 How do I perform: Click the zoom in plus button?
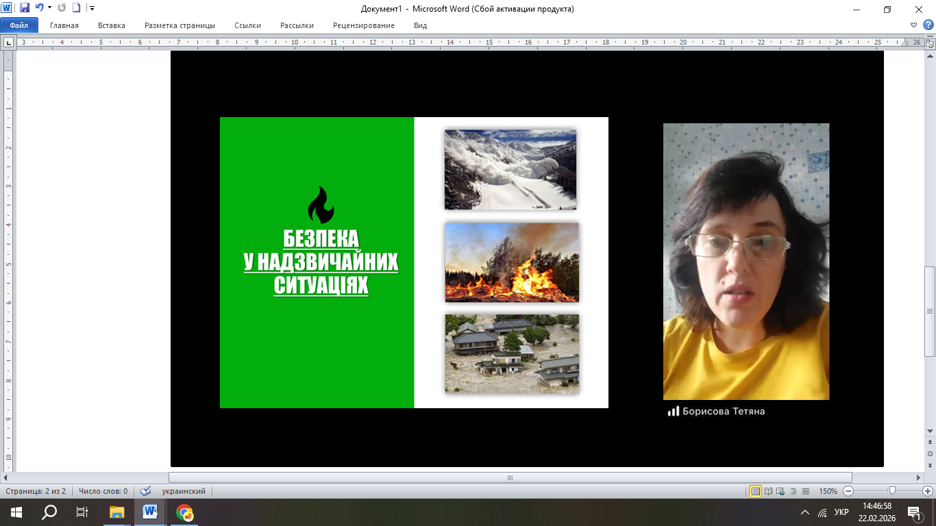[x=928, y=491]
